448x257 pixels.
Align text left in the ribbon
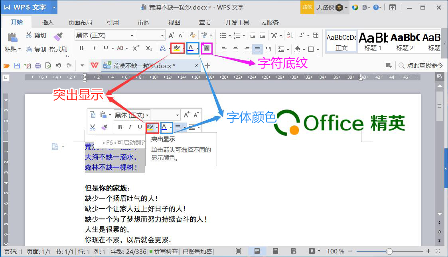click(224, 49)
